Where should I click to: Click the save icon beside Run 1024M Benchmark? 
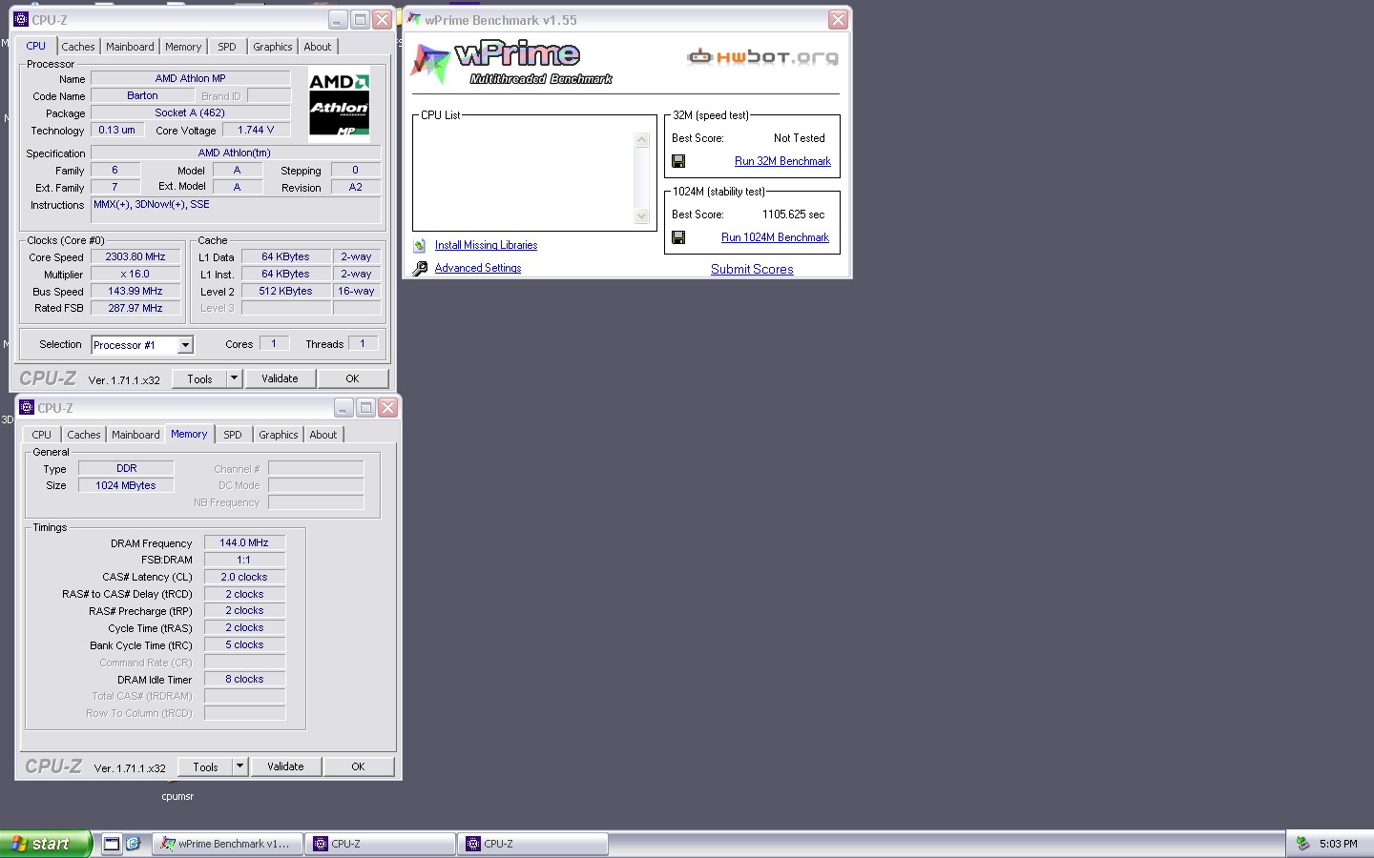tap(678, 237)
